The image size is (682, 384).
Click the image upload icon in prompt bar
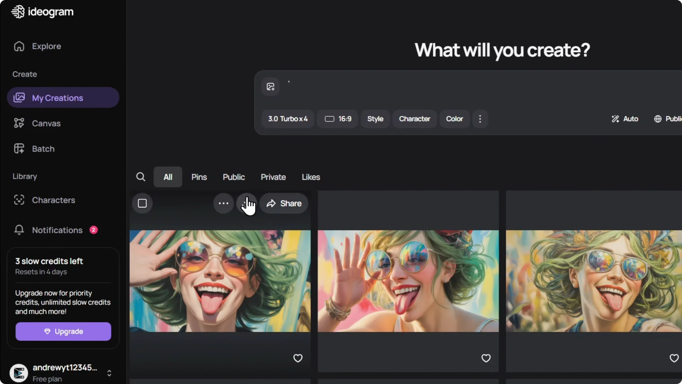[270, 86]
